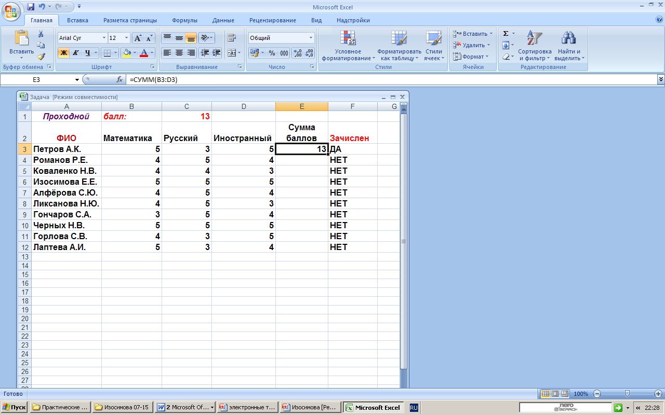Center-align text horizontally in the cell
Viewport: 665px width, 415px height.
(x=179, y=53)
